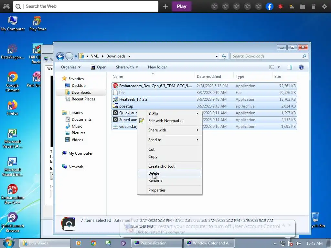Expand the arrow after Downloads breadcrumb

point(129,56)
